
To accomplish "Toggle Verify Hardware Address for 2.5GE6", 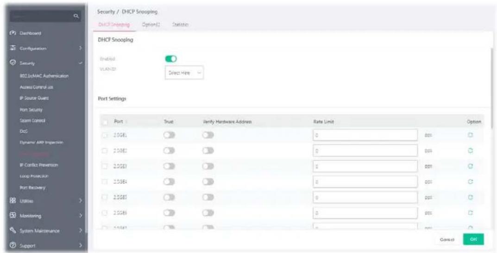I will pyautogui.click(x=208, y=213).
